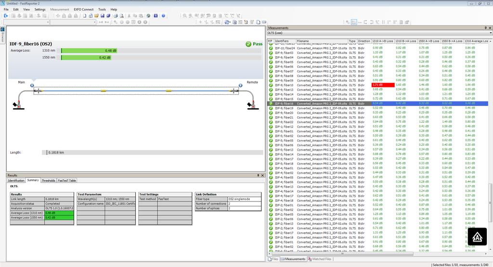Sort by the Direction column header
Screen dimensions: 493x267
pos(364,41)
